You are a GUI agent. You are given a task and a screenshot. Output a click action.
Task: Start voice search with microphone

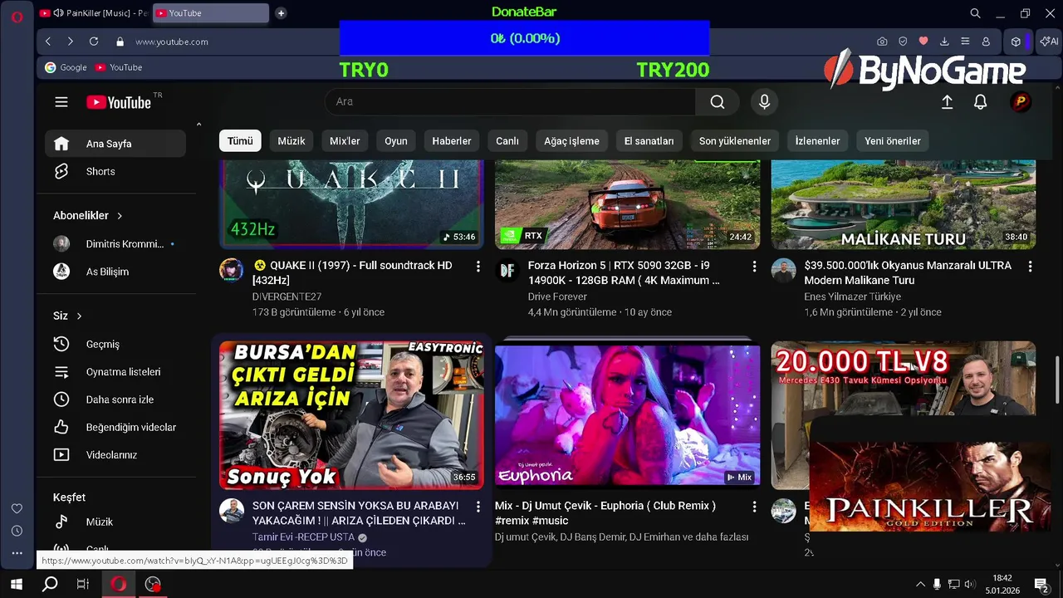click(x=765, y=101)
